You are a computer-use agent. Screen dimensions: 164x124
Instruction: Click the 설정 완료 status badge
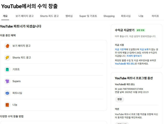point(140,30)
